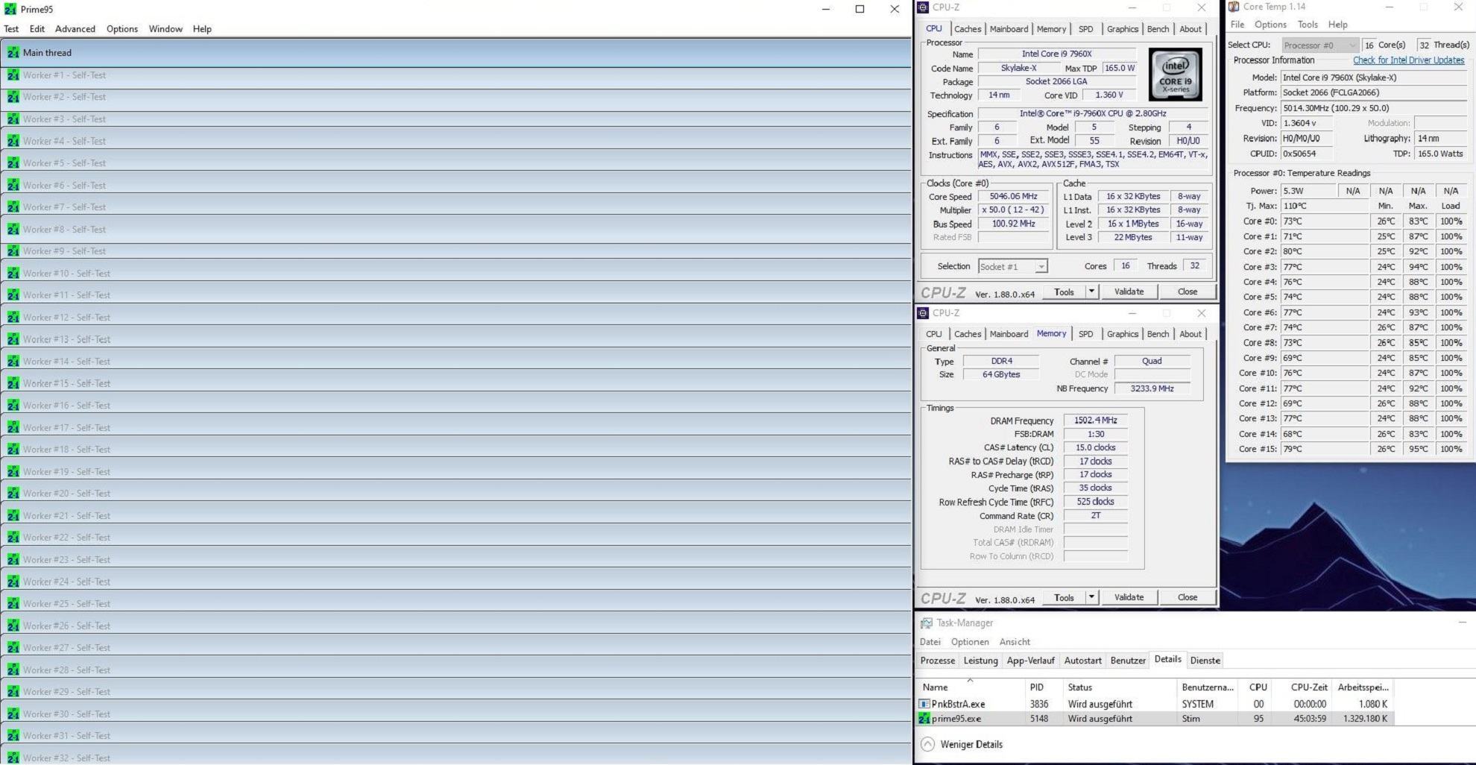This screenshot has width=1476, height=765.
Task: Click the Prime95 icon beside Worker #22
Action: click(x=13, y=537)
